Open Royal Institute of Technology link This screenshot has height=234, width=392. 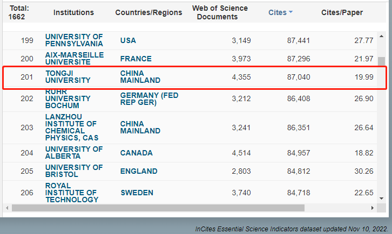point(71,193)
